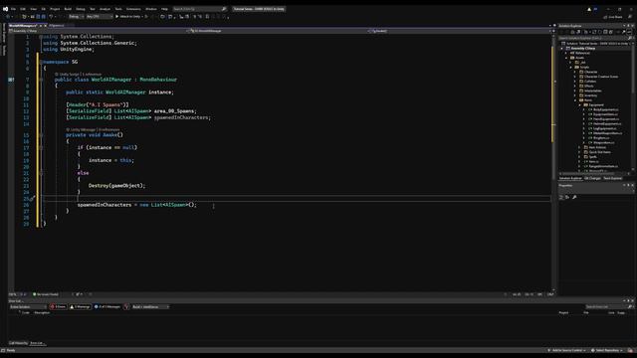This screenshot has width=637, height=358.
Task: Collapse the namespace SG code block
Action: coord(41,62)
